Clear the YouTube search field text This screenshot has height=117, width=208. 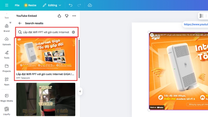tap(73, 32)
